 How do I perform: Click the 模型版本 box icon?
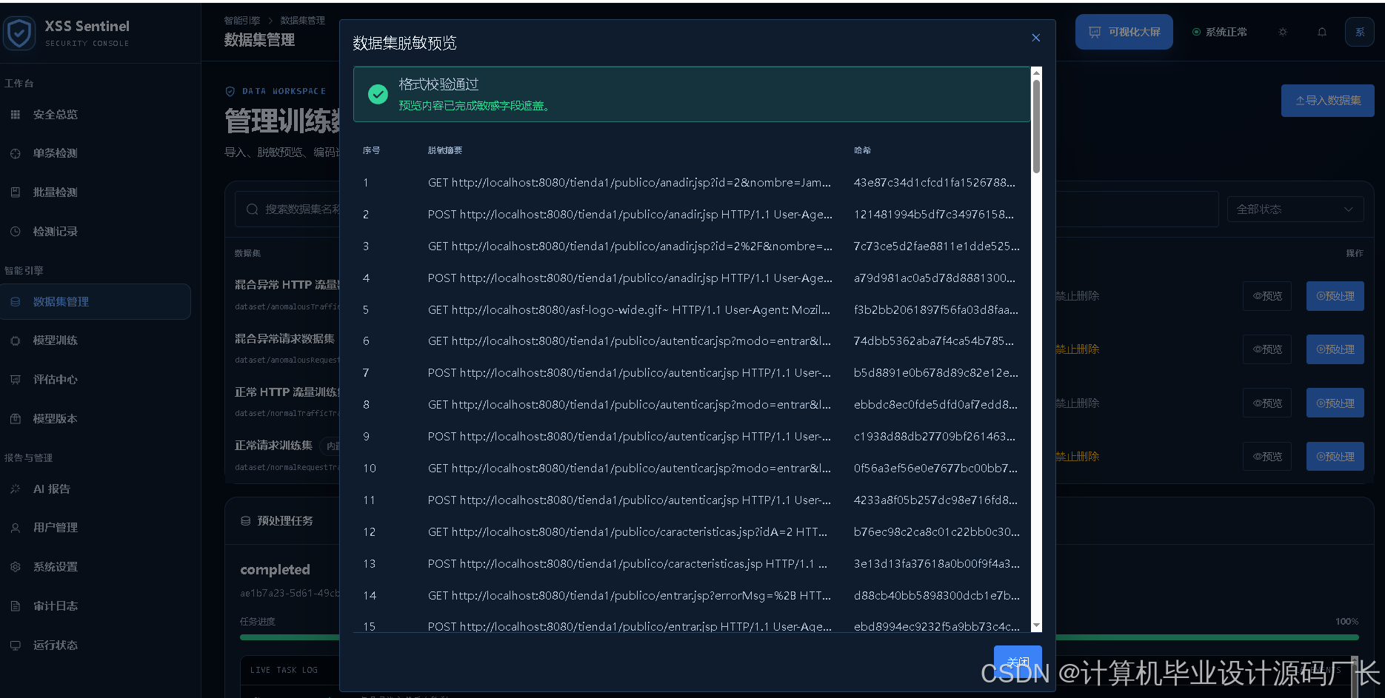[x=16, y=419]
